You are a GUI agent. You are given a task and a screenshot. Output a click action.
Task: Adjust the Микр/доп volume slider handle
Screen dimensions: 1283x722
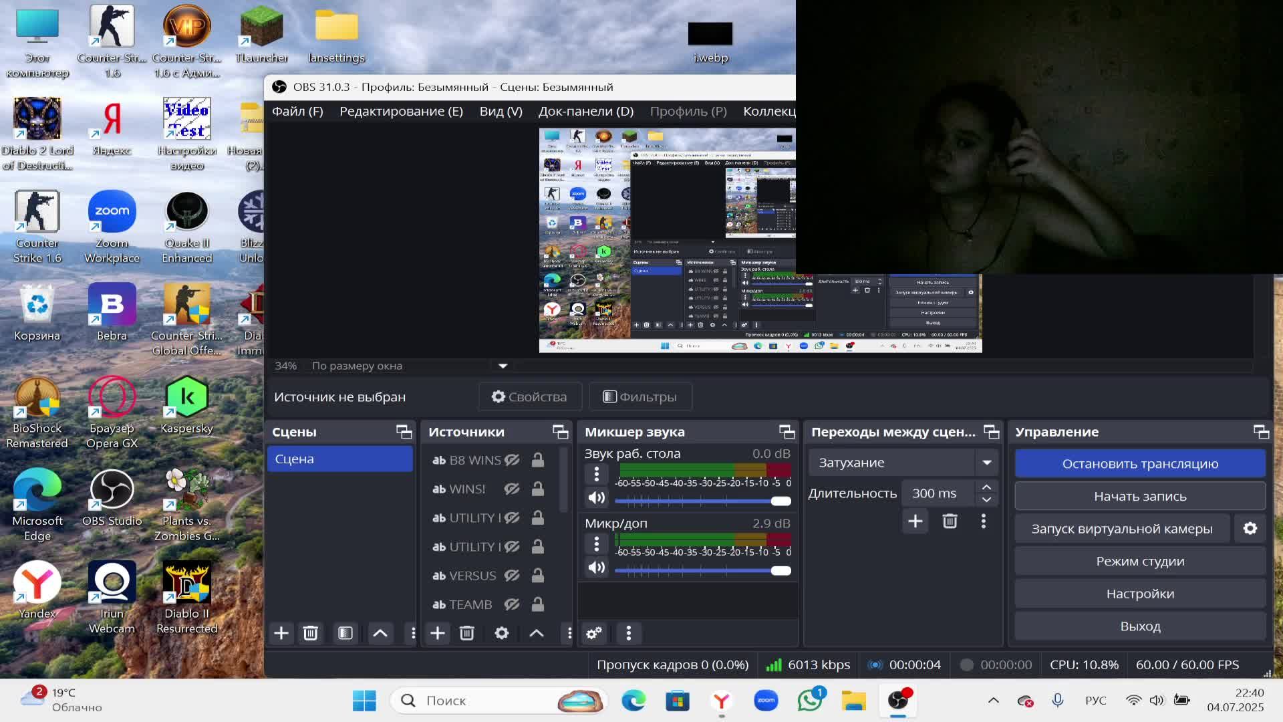click(x=780, y=571)
